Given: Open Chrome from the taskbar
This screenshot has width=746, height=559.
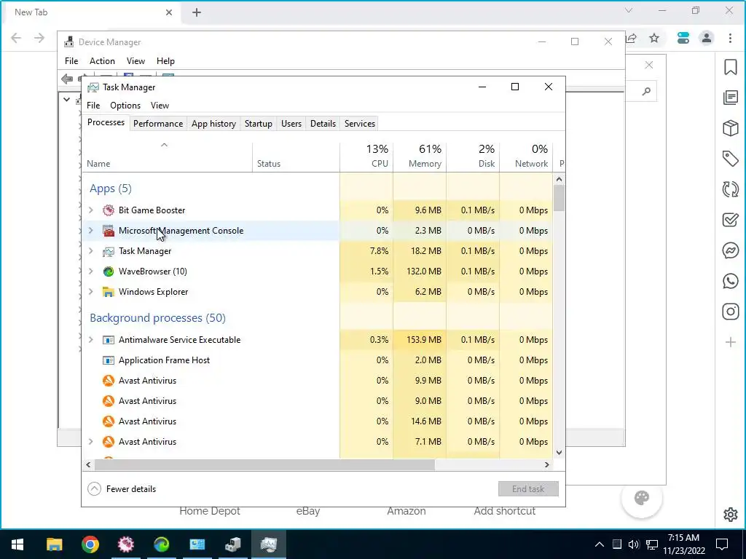Looking at the screenshot, I should click(90, 544).
